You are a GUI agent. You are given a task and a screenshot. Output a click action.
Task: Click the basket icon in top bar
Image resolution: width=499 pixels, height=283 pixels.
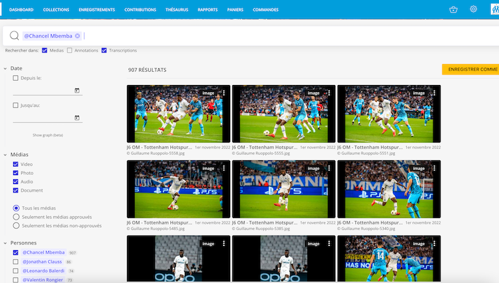point(454,10)
